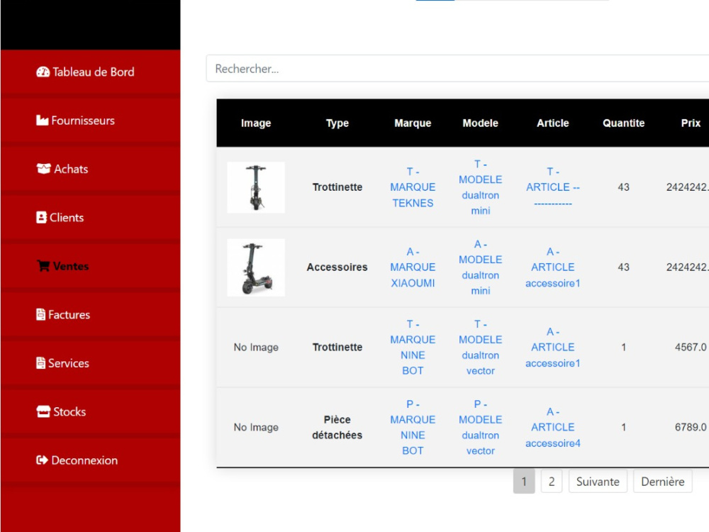The image size is (709, 532).
Task: Click the Ventes shopping cart icon
Action: (x=43, y=266)
